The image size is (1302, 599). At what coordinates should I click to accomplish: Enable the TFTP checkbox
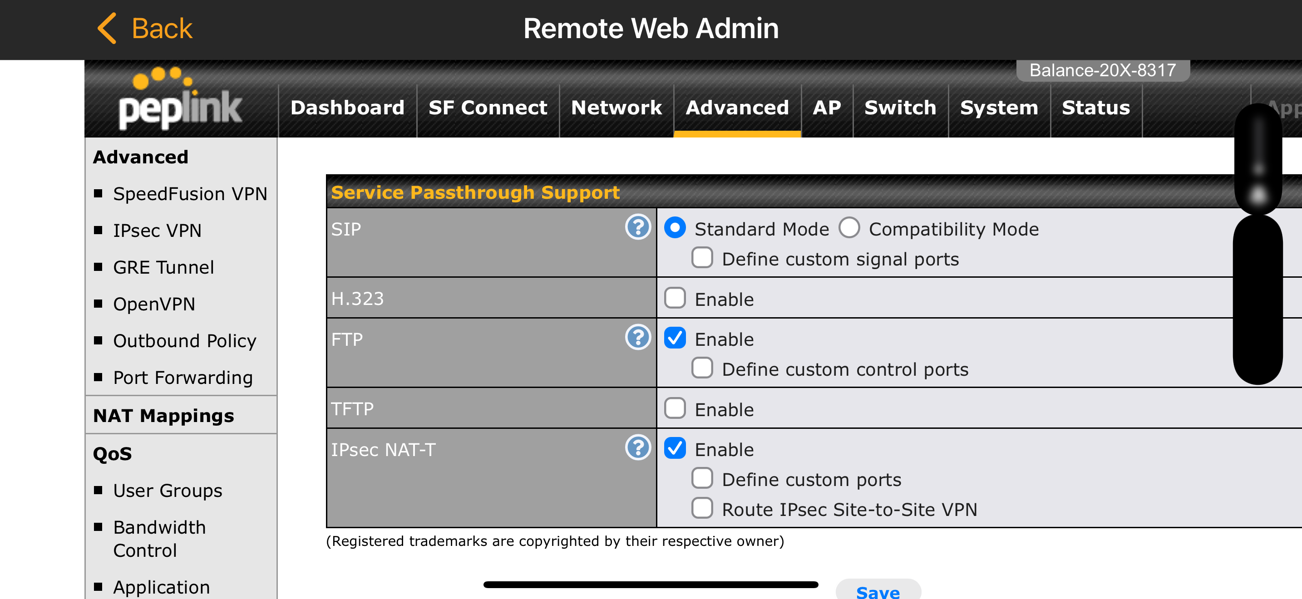coord(675,408)
